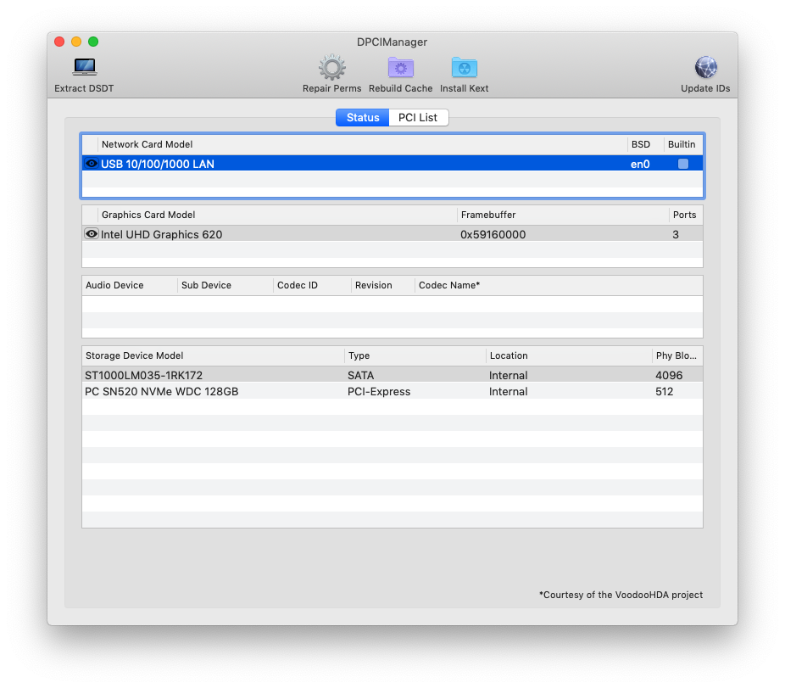Click the Codec Name* column header

click(x=559, y=285)
